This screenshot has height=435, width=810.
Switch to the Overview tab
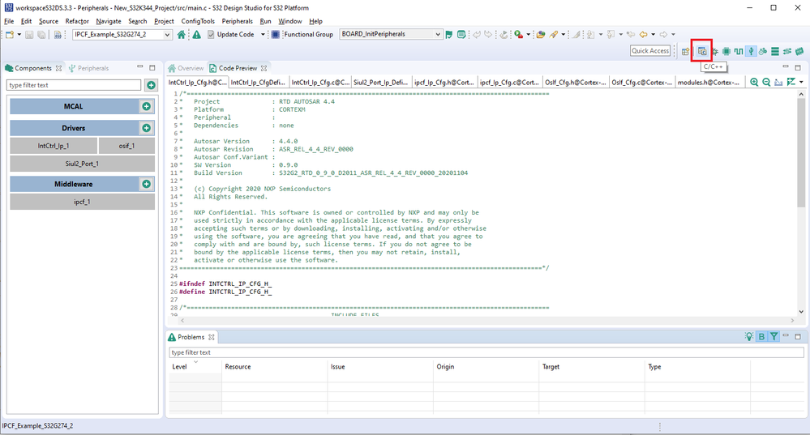186,68
